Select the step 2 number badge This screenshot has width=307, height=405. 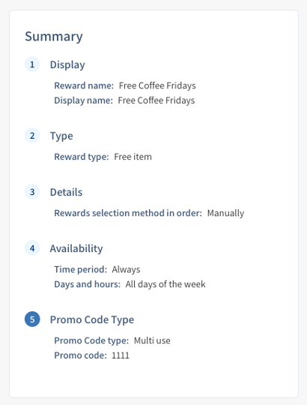coord(32,135)
